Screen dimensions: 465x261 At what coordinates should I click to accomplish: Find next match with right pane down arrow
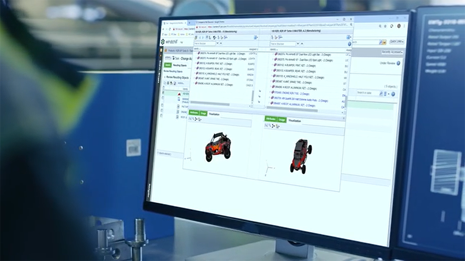tap(298, 43)
